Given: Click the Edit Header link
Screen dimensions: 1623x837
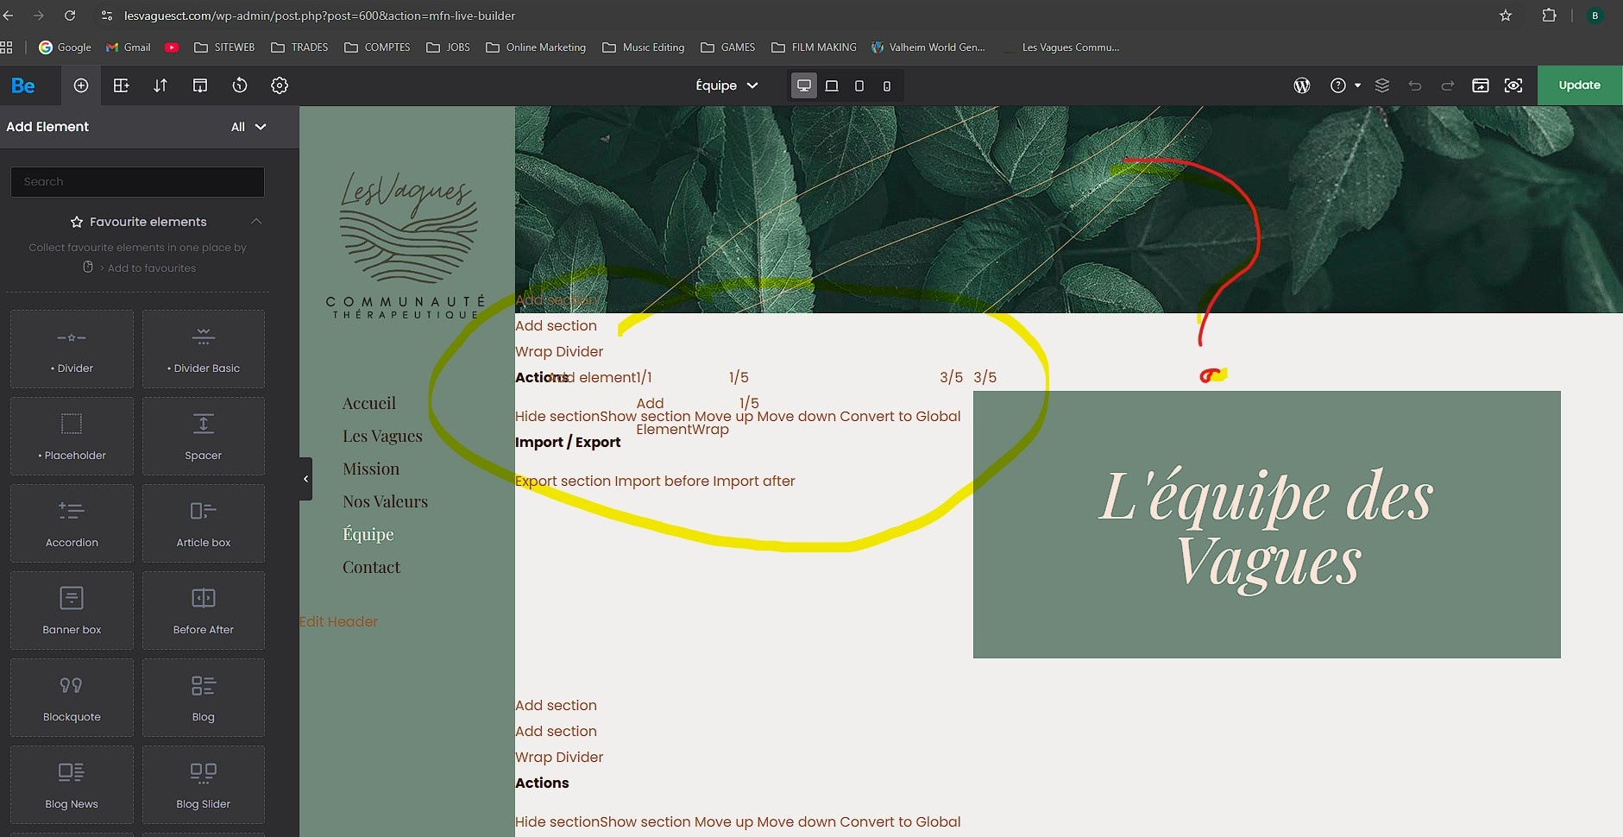Looking at the screenshot, I should 338,621.
